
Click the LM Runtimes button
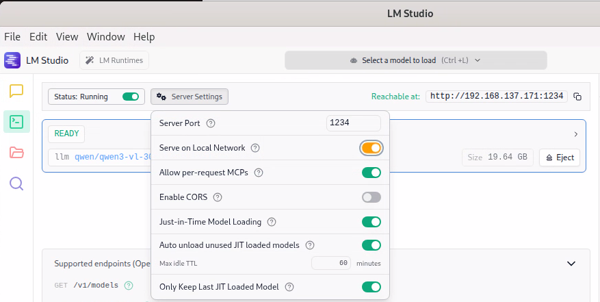pyautogui.click(x=114, y=60)
